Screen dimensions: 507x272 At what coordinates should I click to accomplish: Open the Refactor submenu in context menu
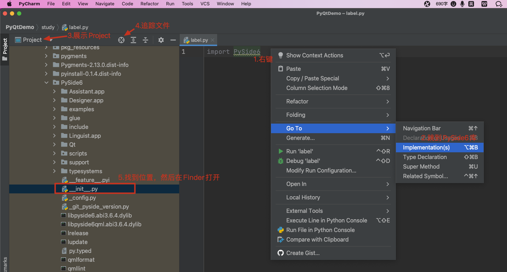tap(333, 101)
